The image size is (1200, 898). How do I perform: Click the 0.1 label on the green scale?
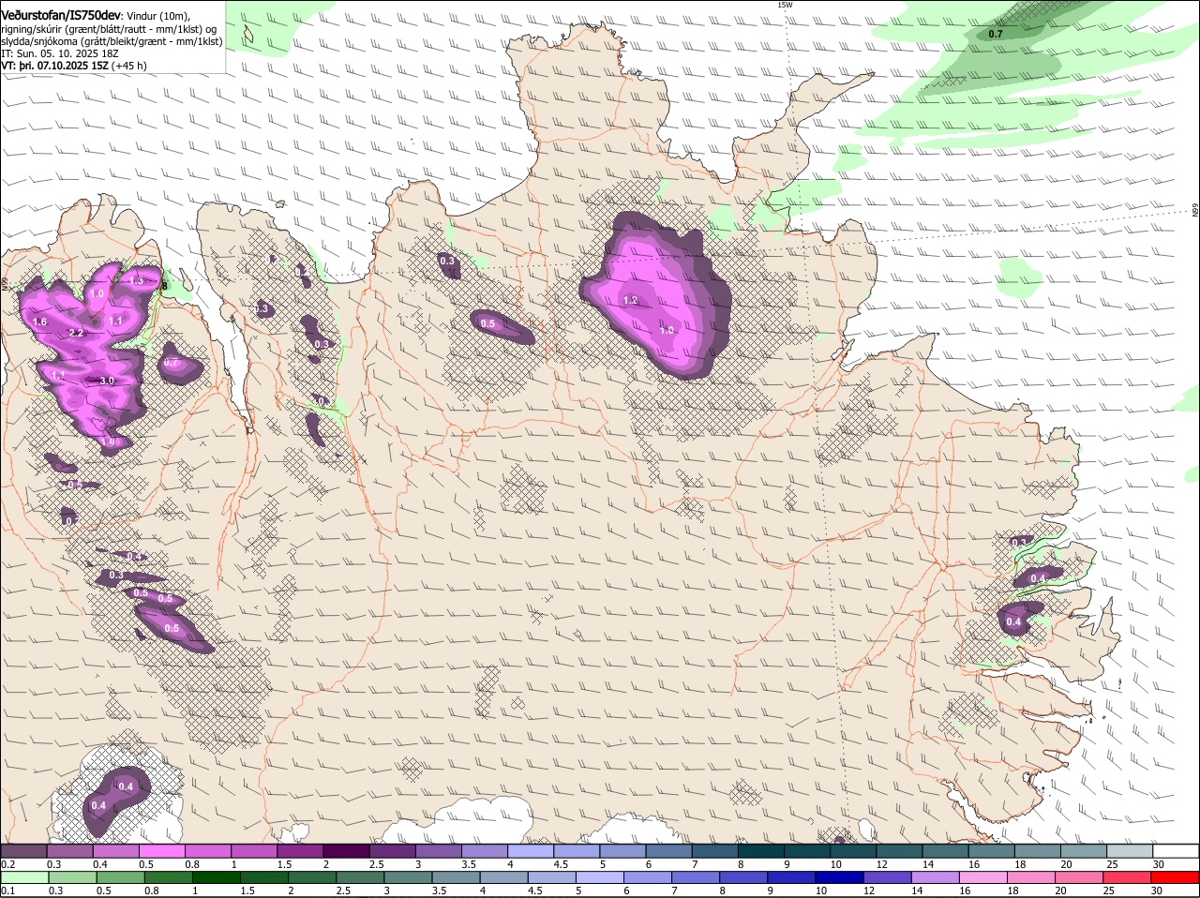pyautogui.click(x=7, y=891)
